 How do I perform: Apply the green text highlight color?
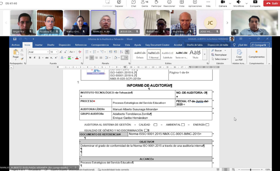[x=69, y=58]
